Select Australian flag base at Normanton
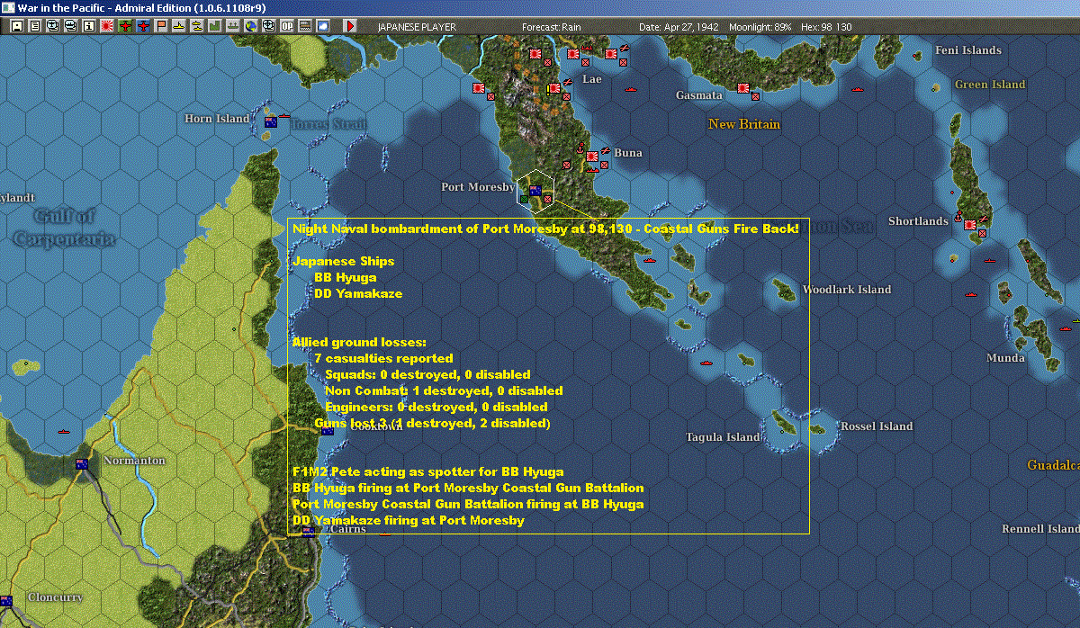 (82, 464)
